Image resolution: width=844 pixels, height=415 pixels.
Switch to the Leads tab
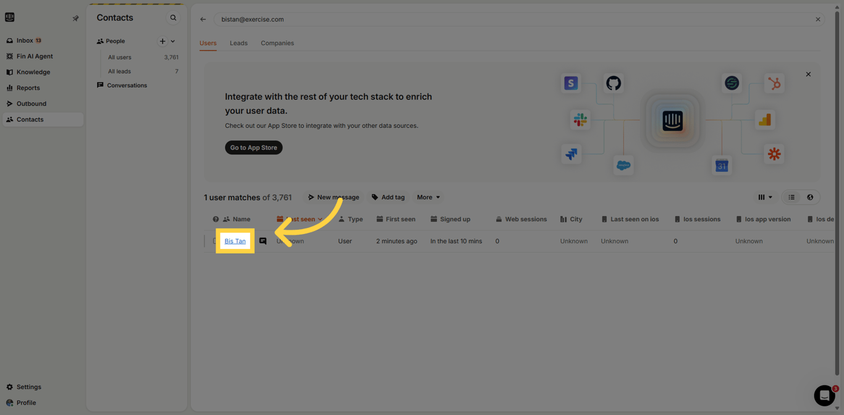238,43
